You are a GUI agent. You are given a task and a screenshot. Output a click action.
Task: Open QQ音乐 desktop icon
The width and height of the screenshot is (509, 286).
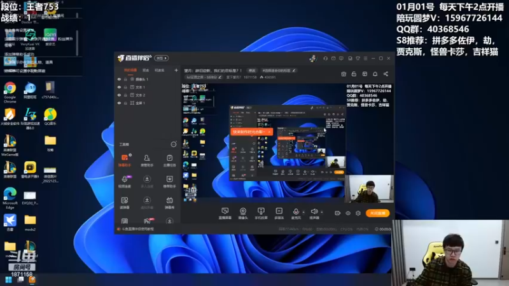click(x=50, y=117)
